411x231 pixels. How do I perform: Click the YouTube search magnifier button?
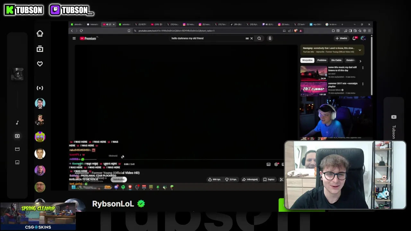(x=259, y=38)
